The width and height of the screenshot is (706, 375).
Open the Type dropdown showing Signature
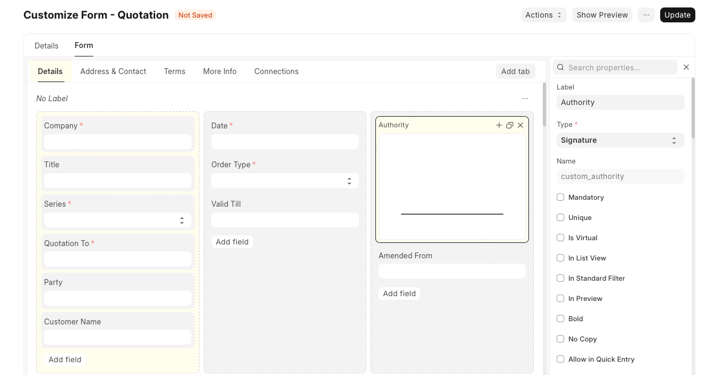(620, 140)
